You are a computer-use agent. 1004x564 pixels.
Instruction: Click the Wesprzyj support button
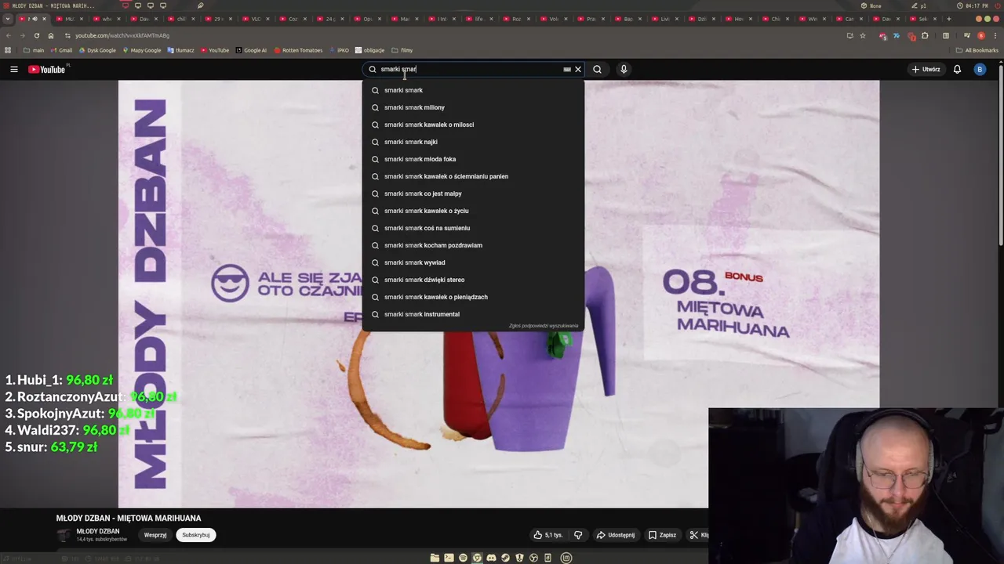pyautogui.click(x=155, y=535)
